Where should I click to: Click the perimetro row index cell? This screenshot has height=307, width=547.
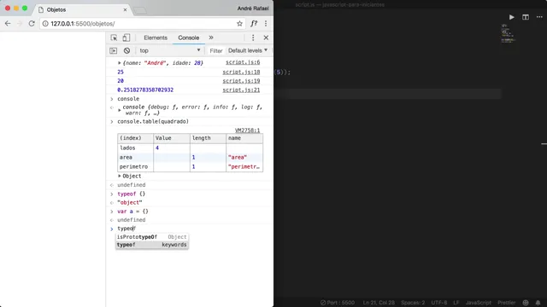135,167
